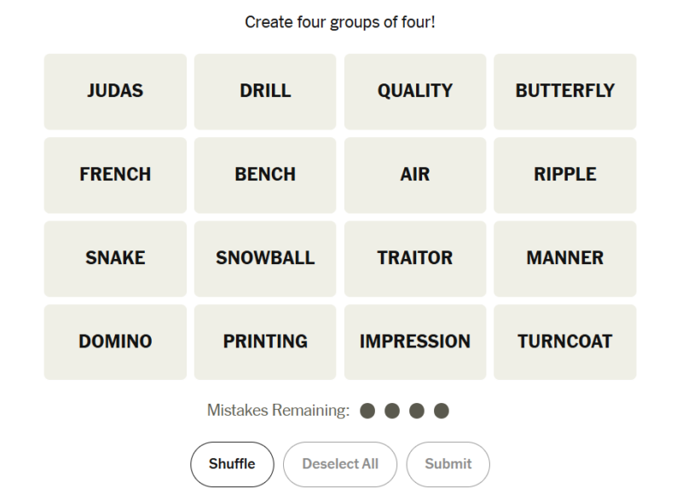Pick the RIPPLE word tile

tap(564, 175)
